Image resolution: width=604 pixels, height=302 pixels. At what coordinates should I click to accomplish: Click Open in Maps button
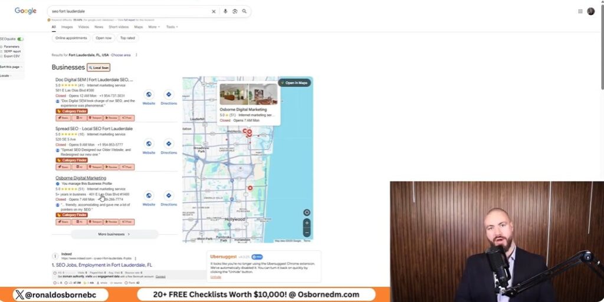(294, 82)
